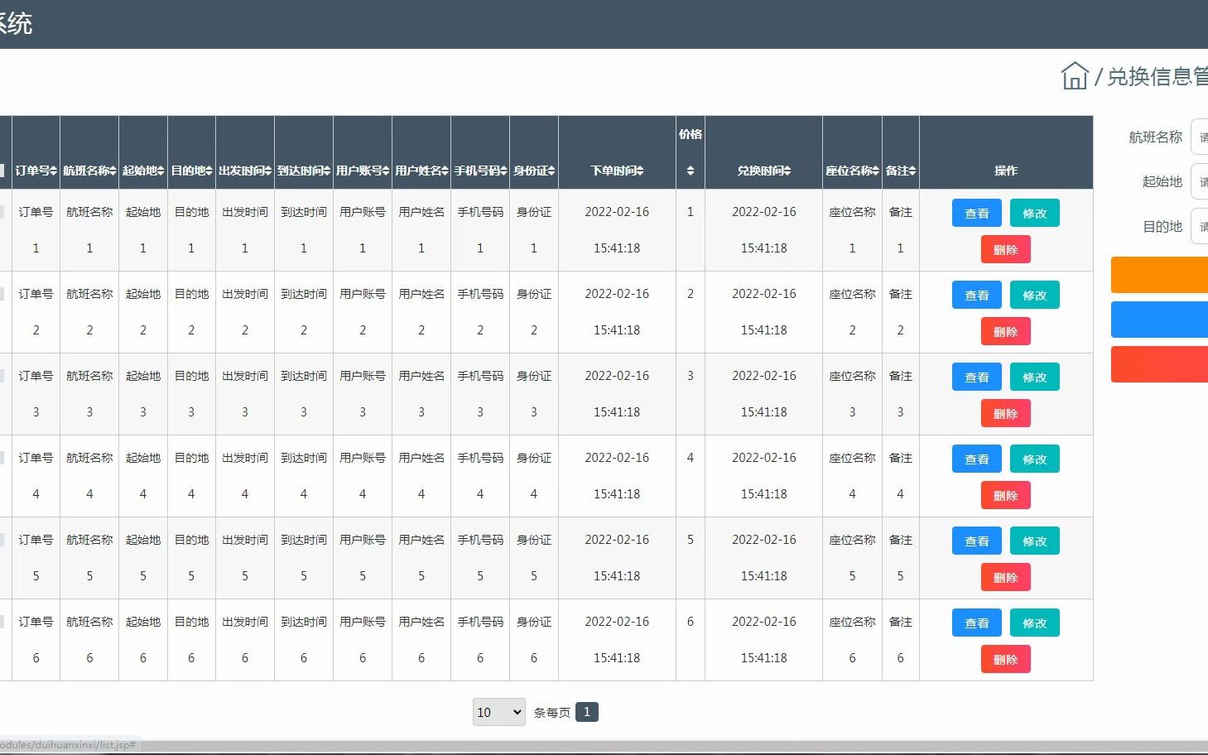Viewport: 1208px width, 755px height.
Task: Click the blue button in search panel
Action: tap(1159, 320)
